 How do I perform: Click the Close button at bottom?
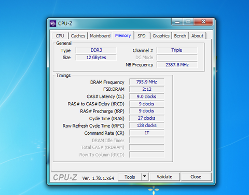point(196,177)
